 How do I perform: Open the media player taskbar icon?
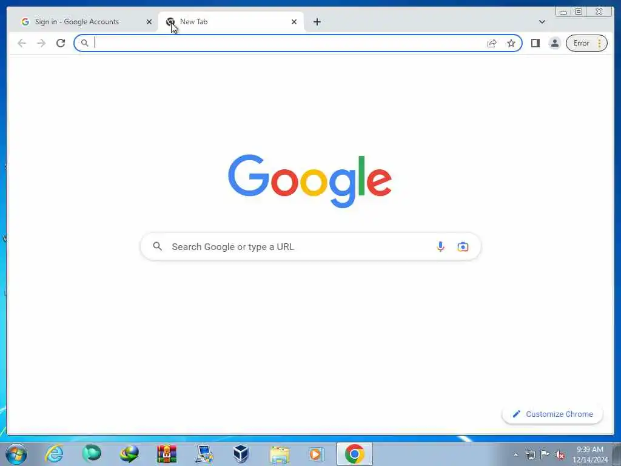[x=316, y=454]
